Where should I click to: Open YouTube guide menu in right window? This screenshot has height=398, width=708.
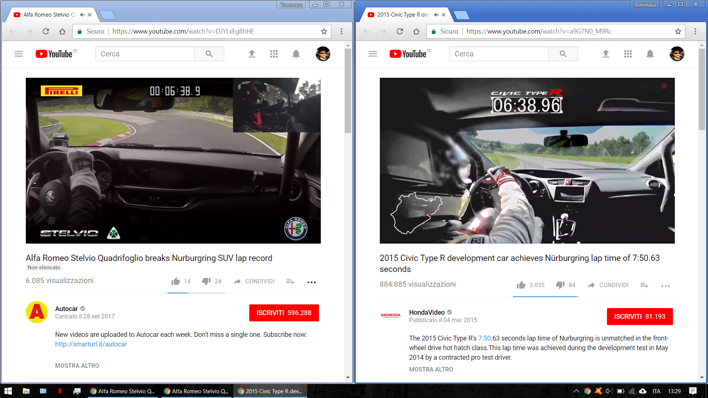click(x=373, y=54)
